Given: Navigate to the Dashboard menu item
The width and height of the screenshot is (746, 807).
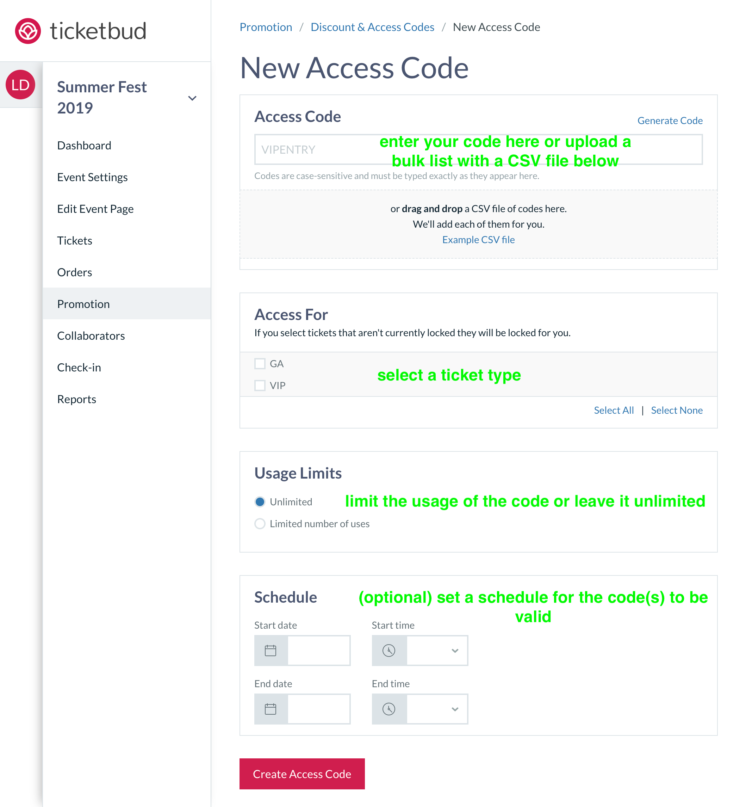Looking at the screenshot, I should (83, 145).
